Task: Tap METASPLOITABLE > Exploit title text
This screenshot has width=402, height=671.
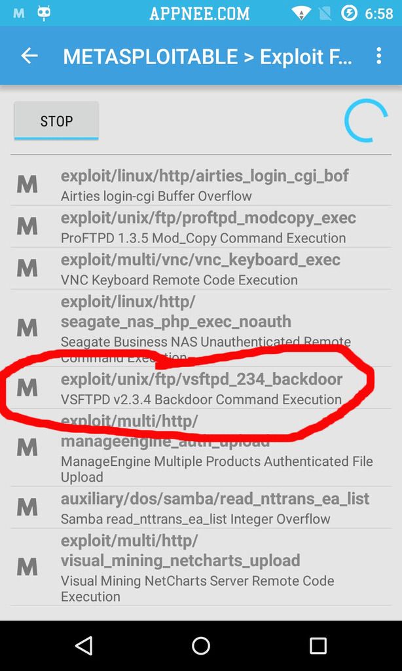Action: pyautogui.click(x=208, y=56)
